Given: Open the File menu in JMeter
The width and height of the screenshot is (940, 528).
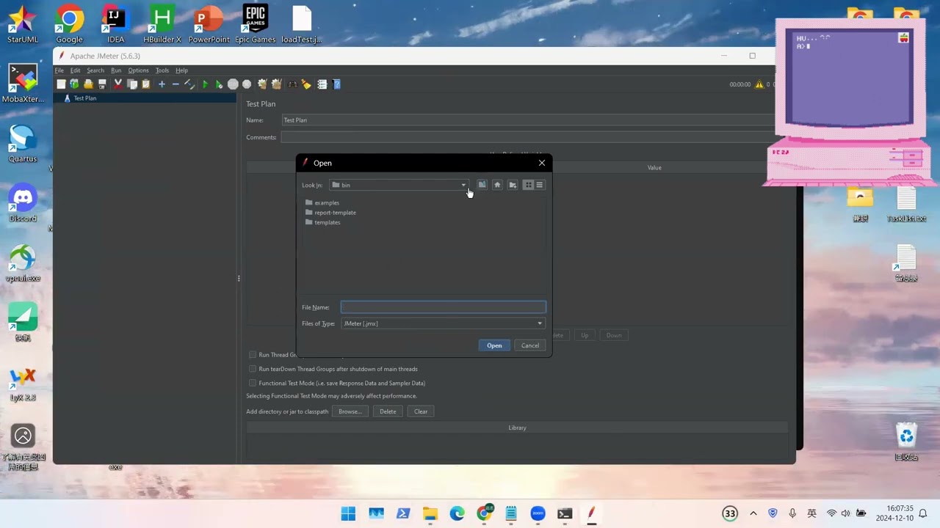Looking at the screenshot, I should click(x=59, y=70).
